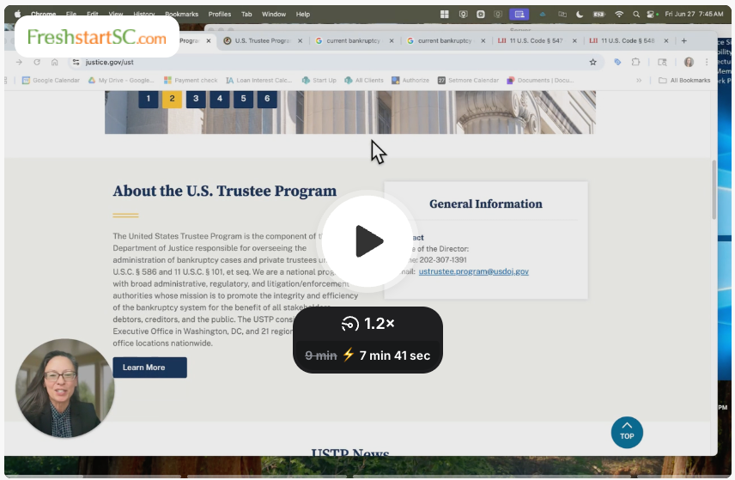
Task: Open the Chrome extensions puzzle icon
Action: click(636, 62)
